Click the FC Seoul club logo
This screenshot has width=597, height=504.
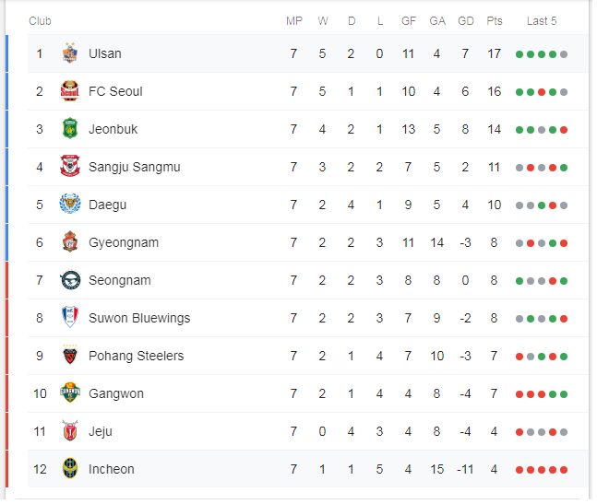[x=70, y=91]
